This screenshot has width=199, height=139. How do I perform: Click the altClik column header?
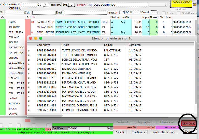126,17
